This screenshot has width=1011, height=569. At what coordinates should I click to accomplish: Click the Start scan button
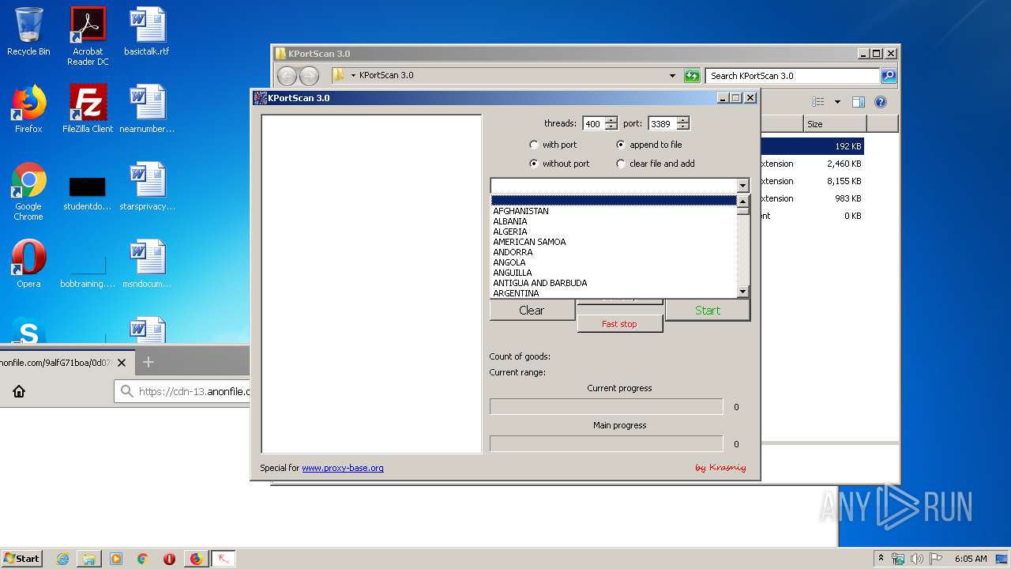click(x=708, y=311)
